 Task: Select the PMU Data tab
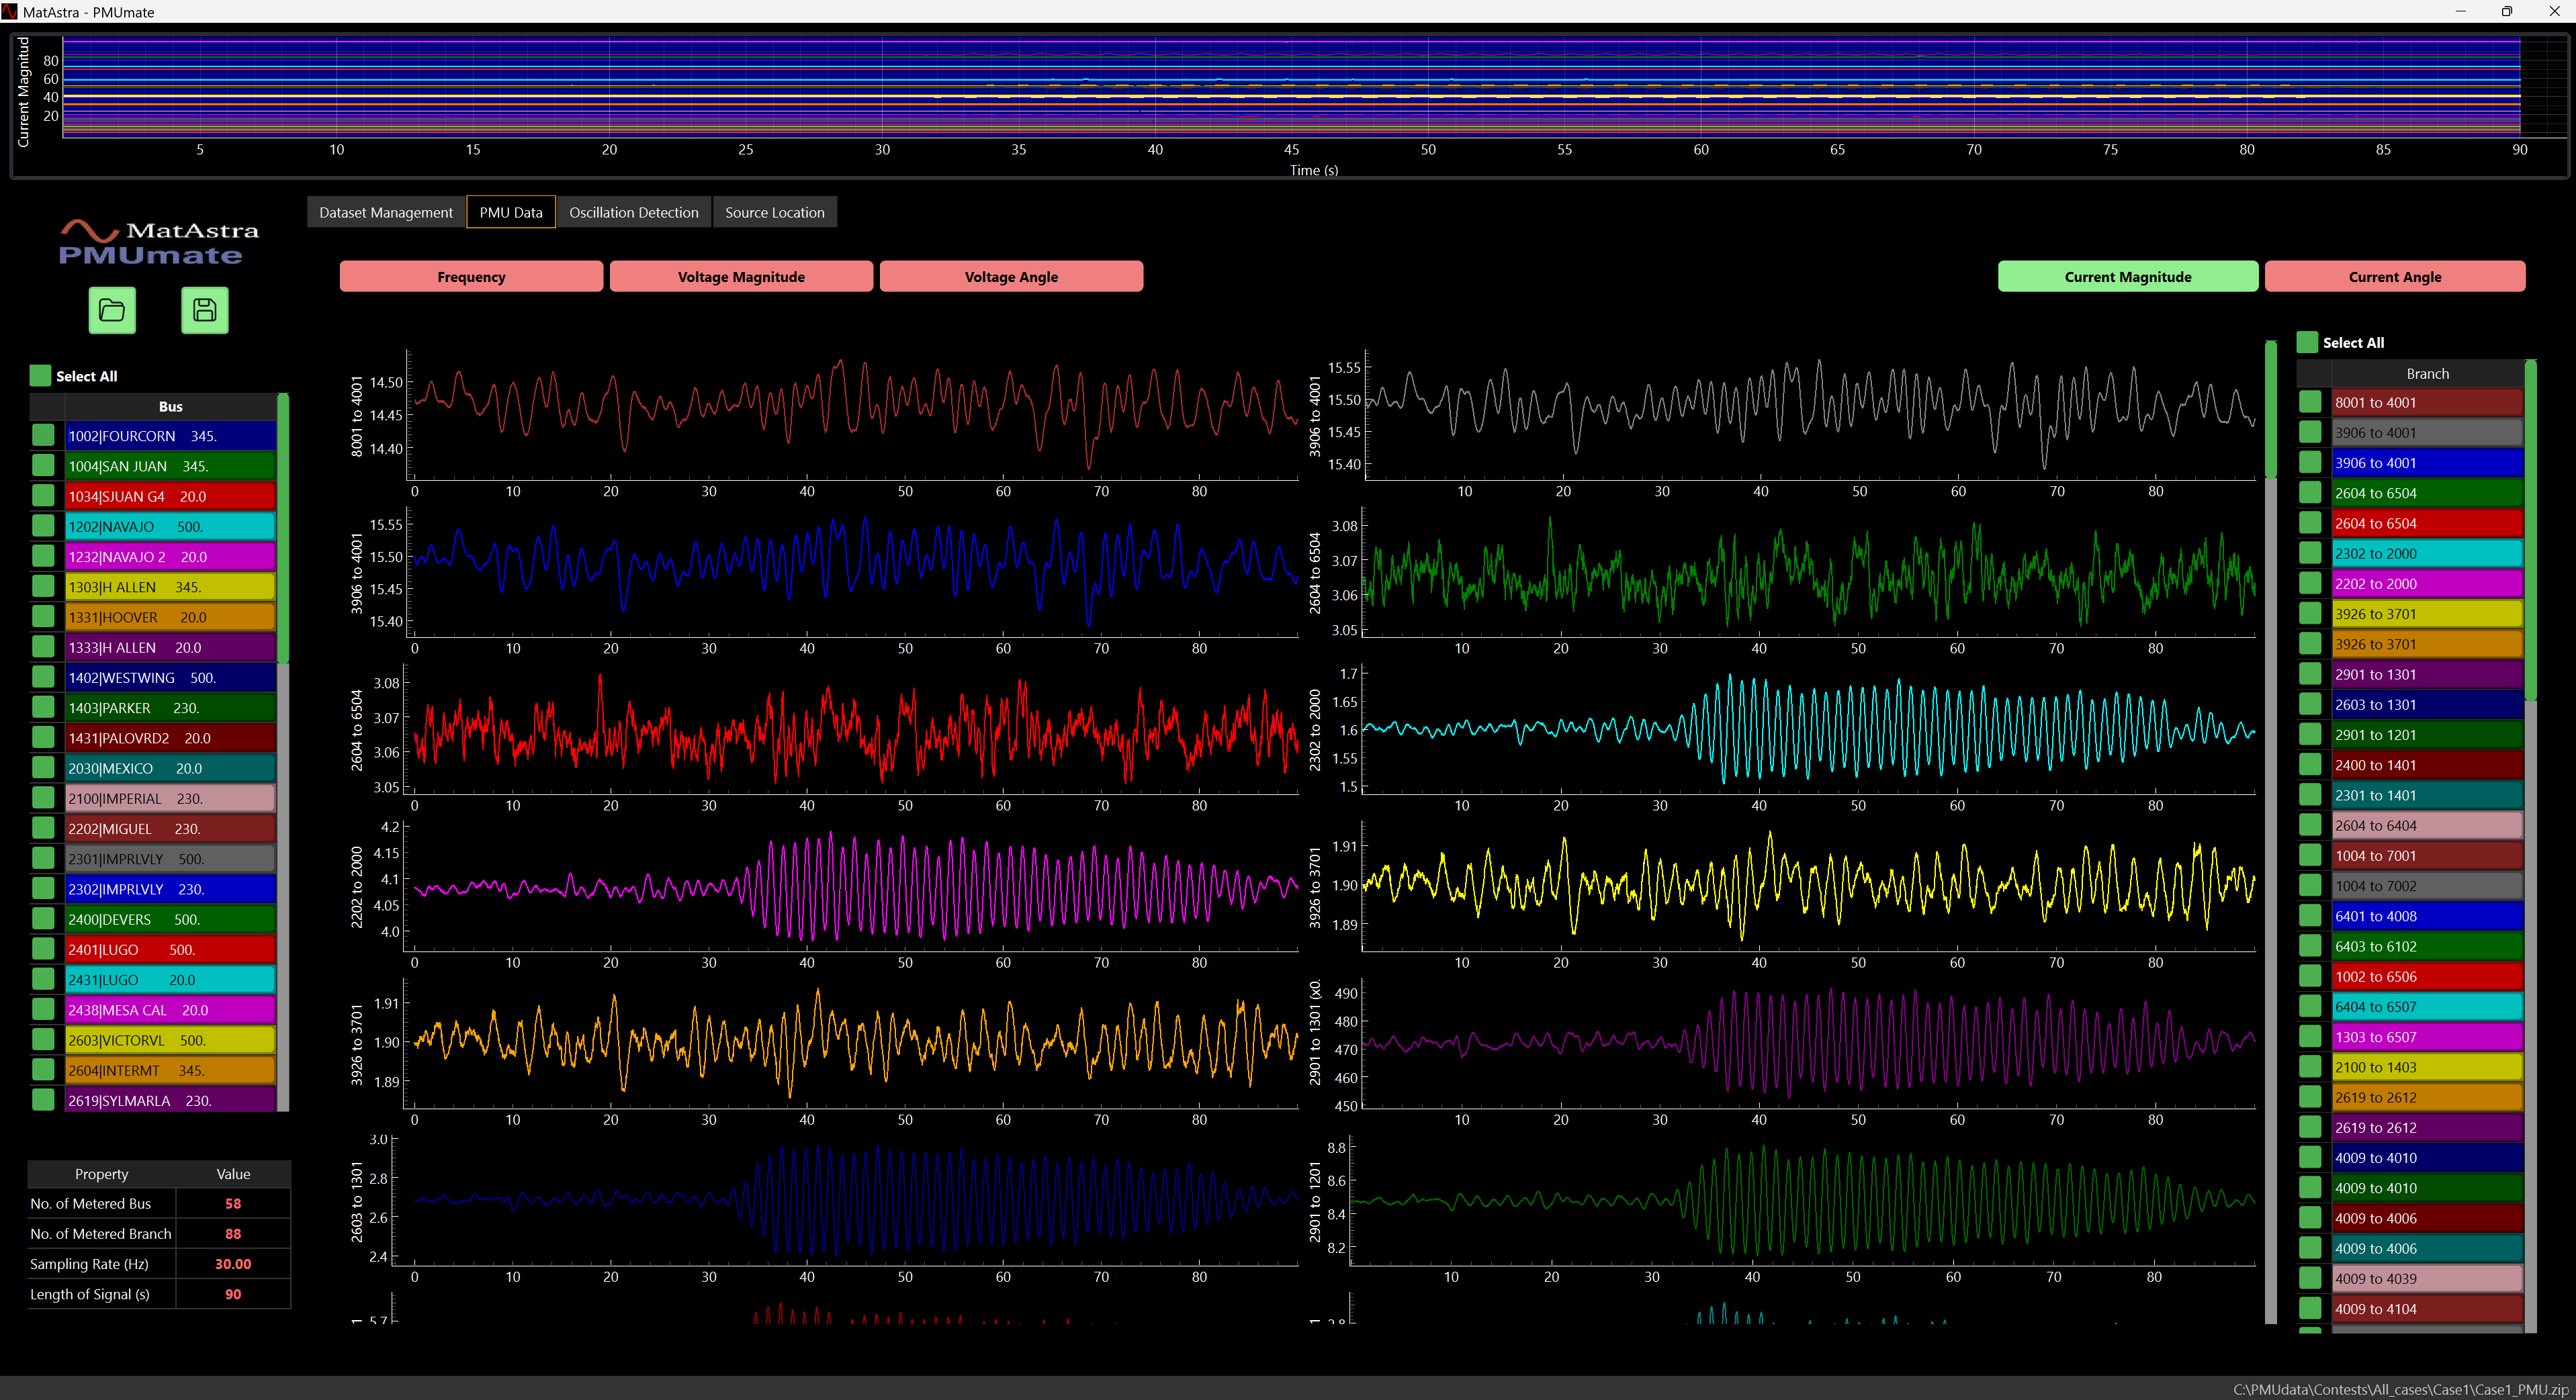(x=511, y=212)
